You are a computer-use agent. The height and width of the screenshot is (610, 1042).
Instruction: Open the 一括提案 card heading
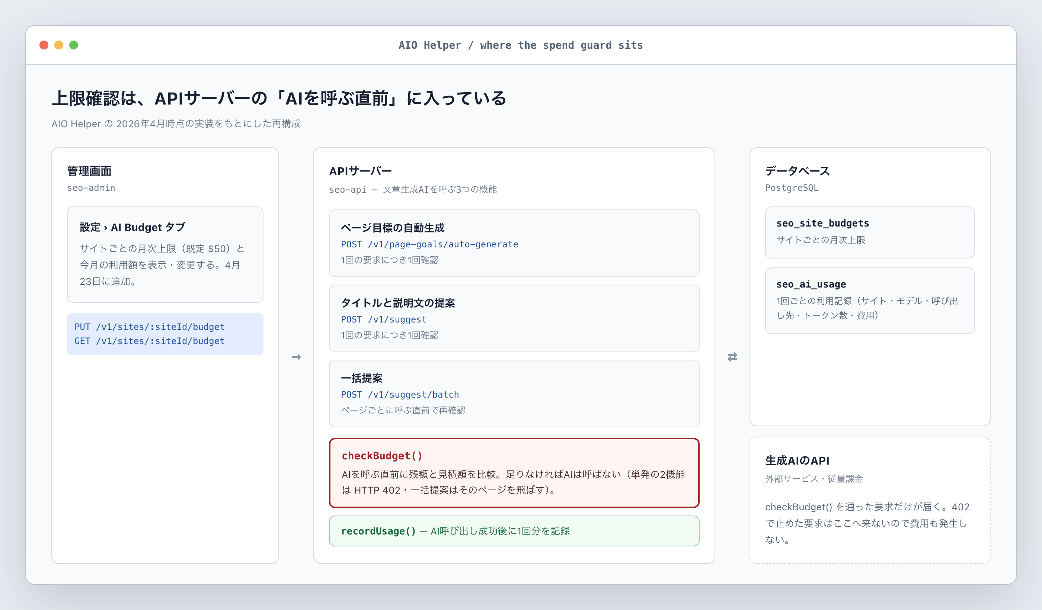pyautogui.click(x=361, y=378)
